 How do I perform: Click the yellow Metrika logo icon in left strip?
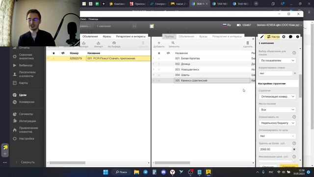[5, 147]
